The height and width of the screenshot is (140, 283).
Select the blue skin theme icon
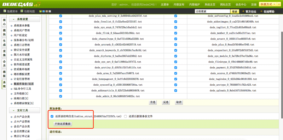pos(44,12)
